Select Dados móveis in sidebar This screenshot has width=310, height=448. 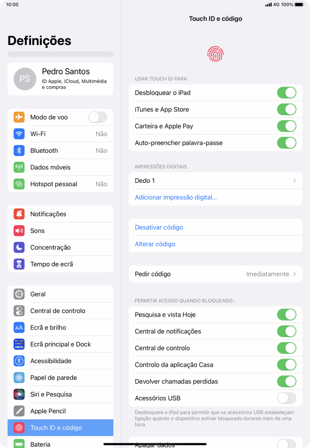coord(60,167)
